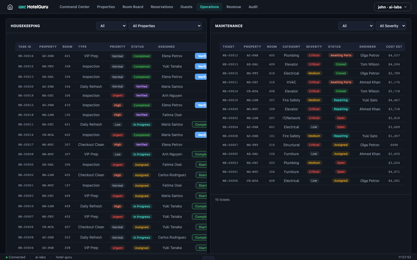Click the home icon in the top navigation
This screenshot has width=417, height=260.
(10, 7)
